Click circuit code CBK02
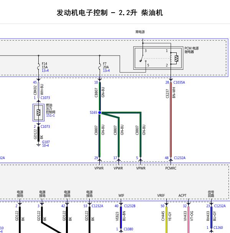Viewport: 230px width, 233px height. click(x=35, y=90)
